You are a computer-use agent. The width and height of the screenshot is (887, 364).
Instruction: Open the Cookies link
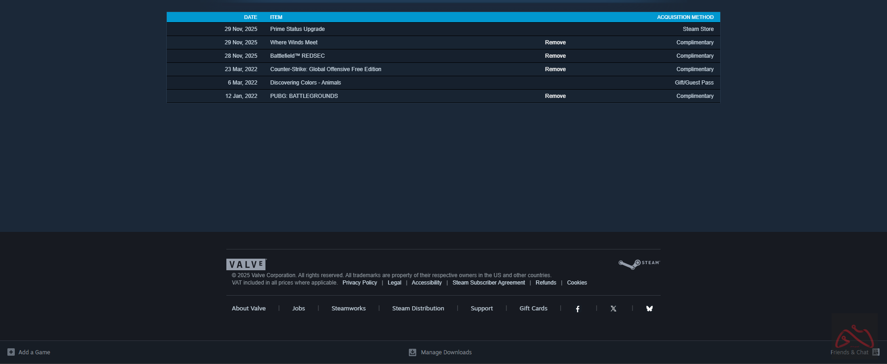pyautogui.click(x=577, y=283)
